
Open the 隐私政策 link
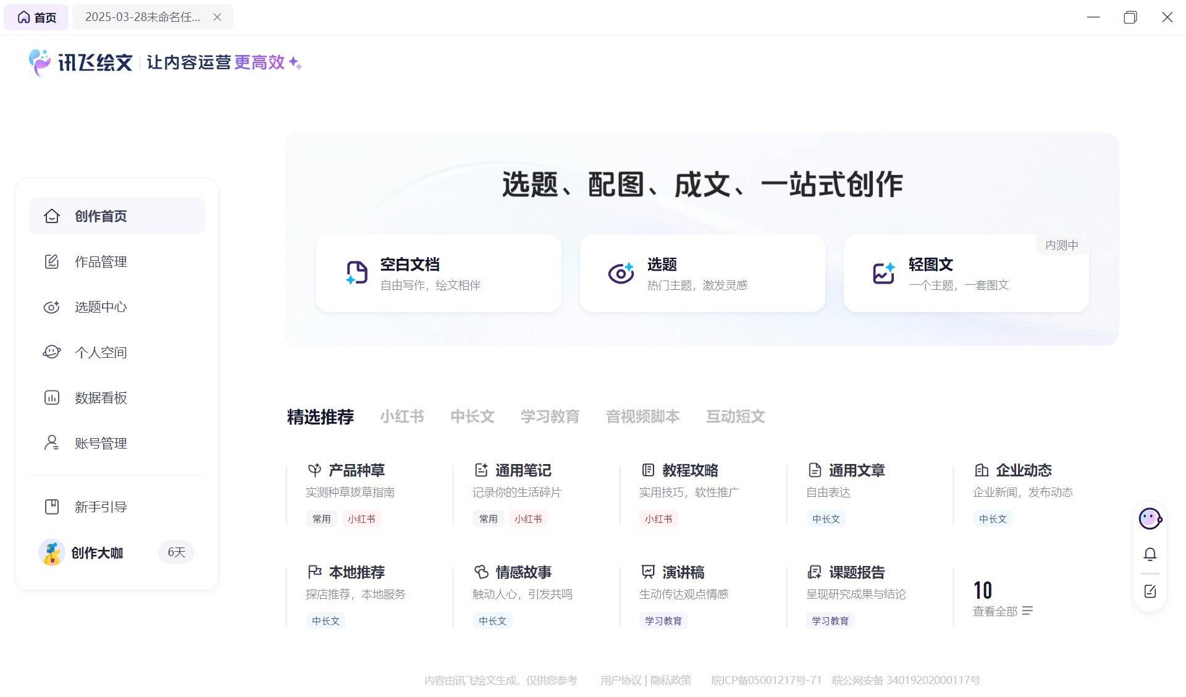pos(671,680)
